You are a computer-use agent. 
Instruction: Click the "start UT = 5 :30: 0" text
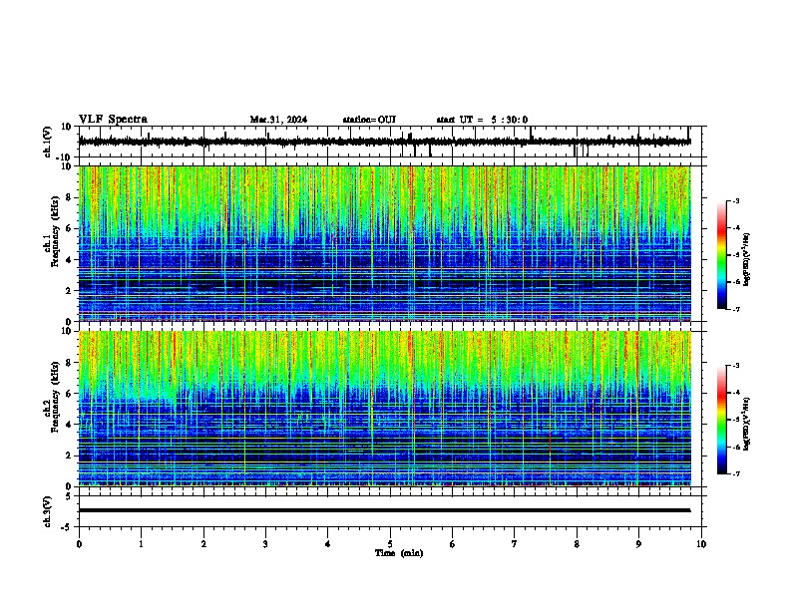[482, 120]
